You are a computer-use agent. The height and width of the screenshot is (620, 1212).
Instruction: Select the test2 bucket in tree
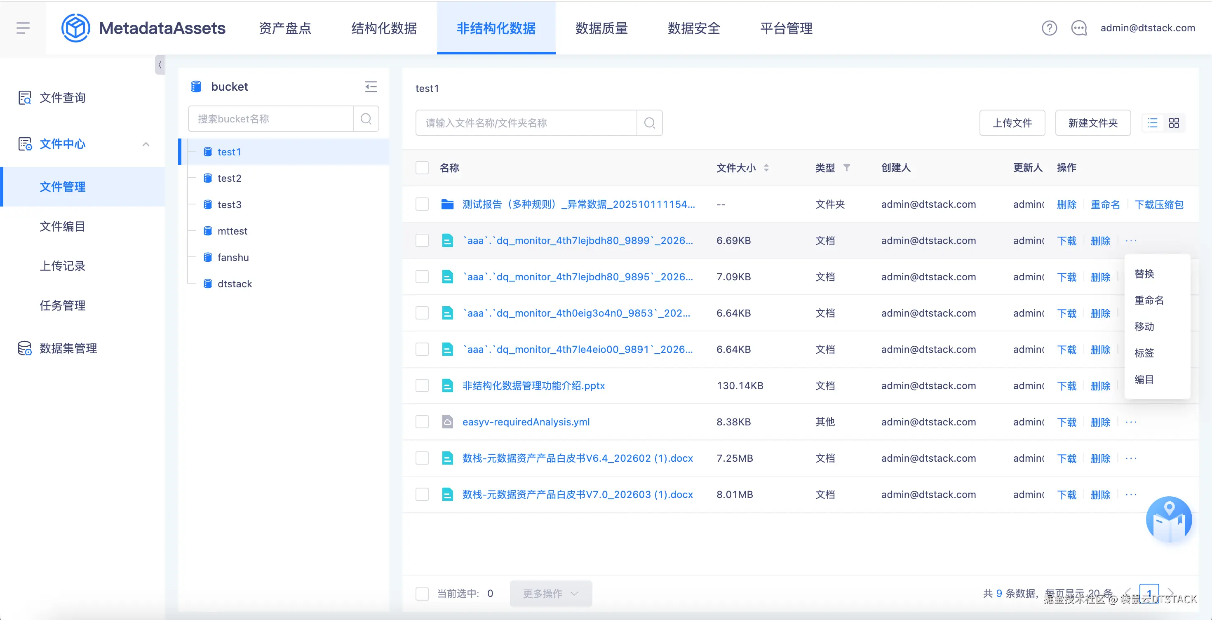point(229,178)
